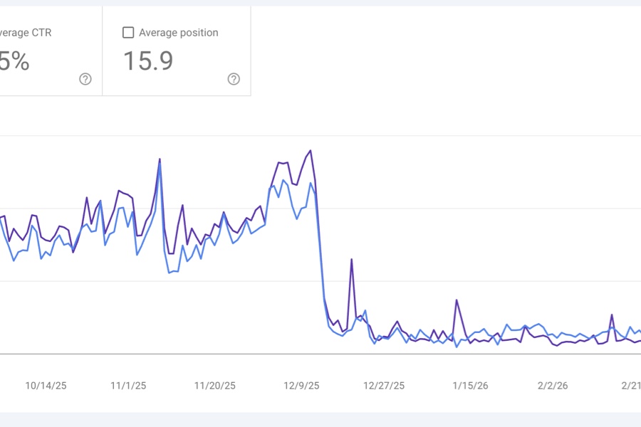Open help icon on Average CTR card
The image size is (641, 427).
point(85,79)
